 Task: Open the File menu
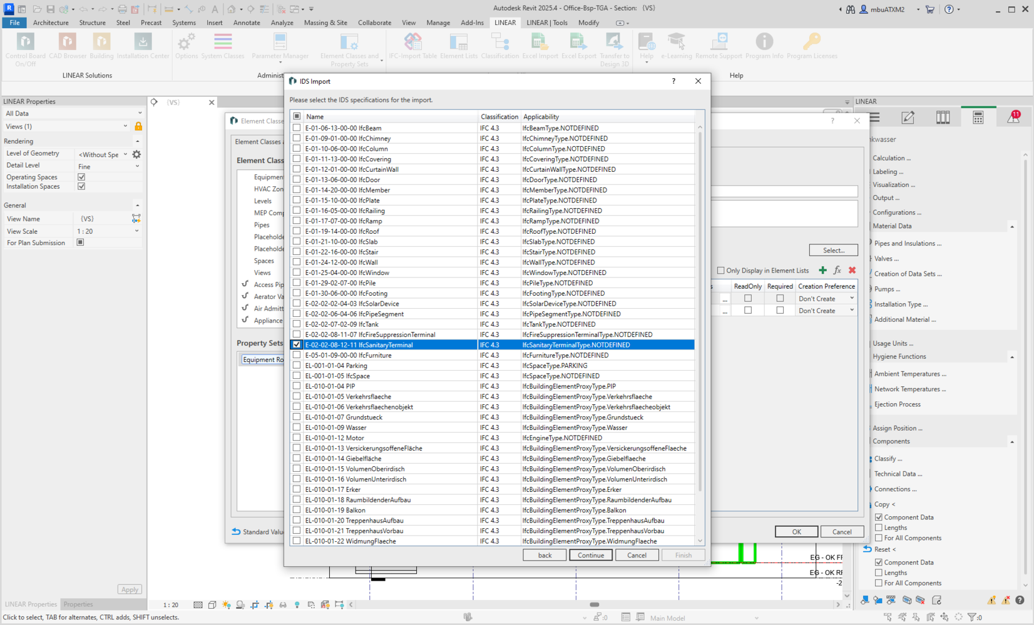click(x=14, y=22)
